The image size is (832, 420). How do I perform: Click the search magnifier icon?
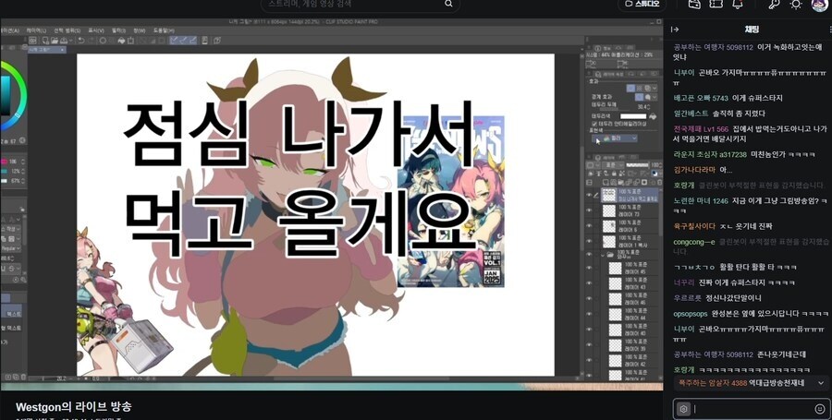click(x=448, y=4)
